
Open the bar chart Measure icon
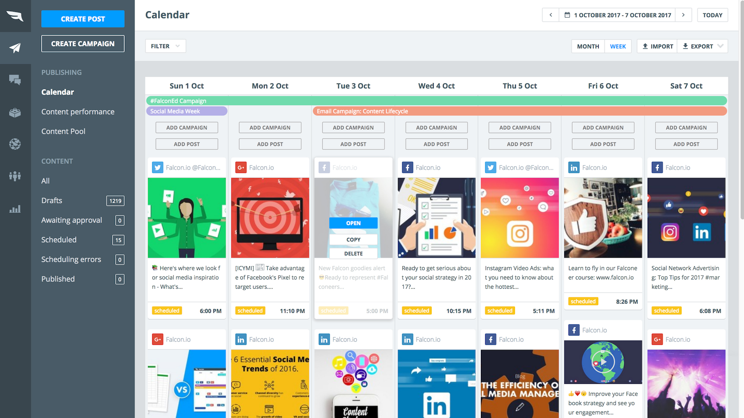[15, 209]
